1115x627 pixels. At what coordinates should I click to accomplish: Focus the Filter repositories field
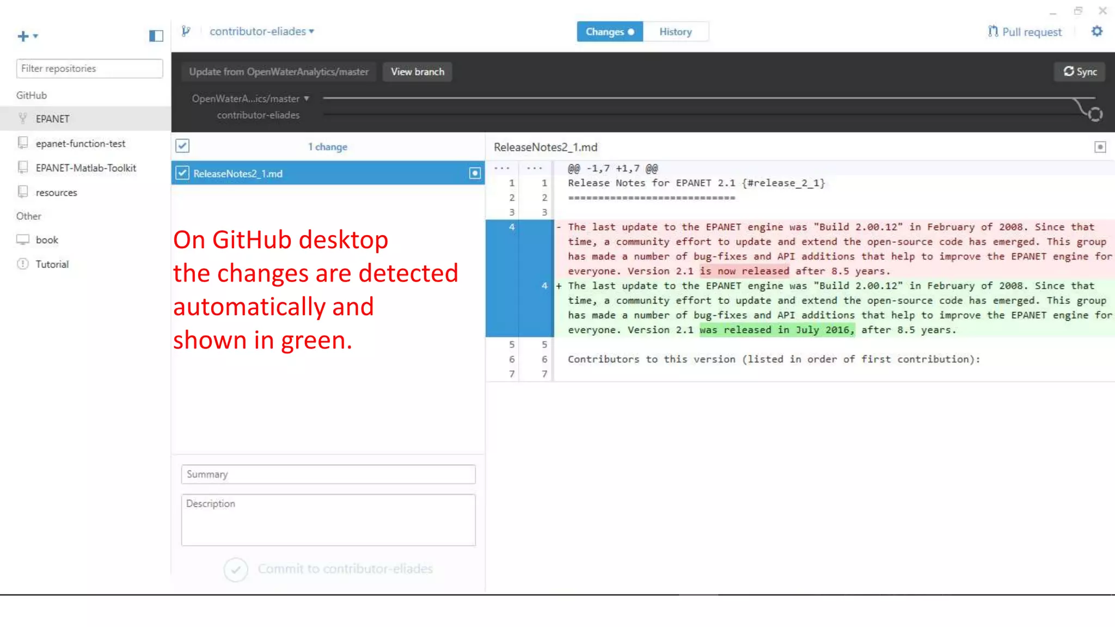[90, 69]
